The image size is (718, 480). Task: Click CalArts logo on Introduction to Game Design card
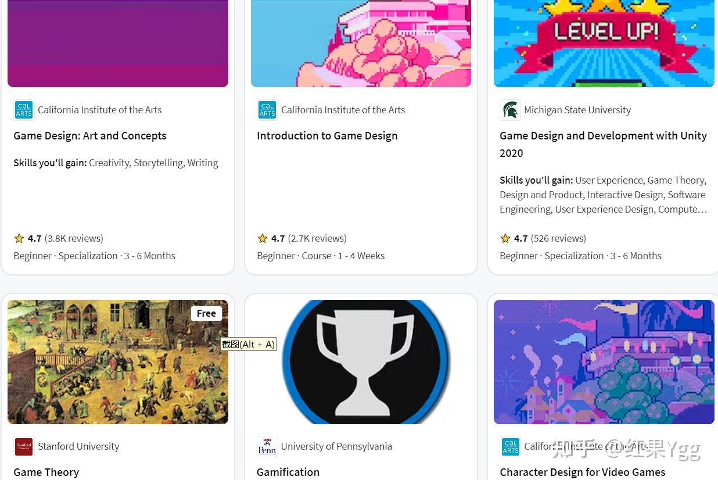click(267, 110)
